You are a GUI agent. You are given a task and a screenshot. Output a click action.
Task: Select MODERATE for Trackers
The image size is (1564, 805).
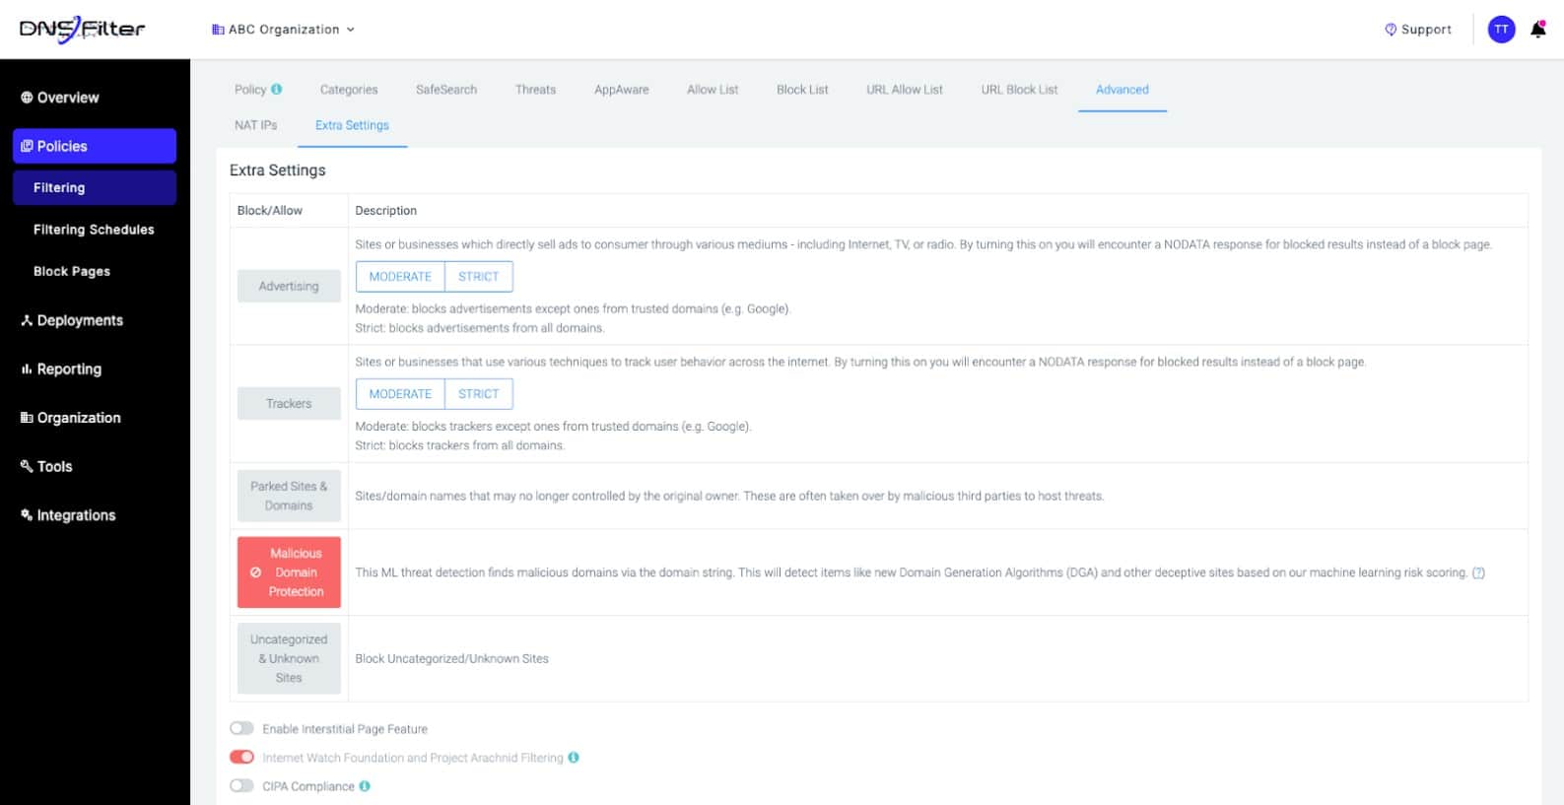coord(400,394)
